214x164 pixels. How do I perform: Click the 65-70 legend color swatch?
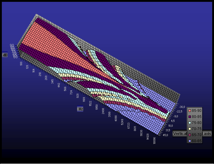(x=190, y=135)
